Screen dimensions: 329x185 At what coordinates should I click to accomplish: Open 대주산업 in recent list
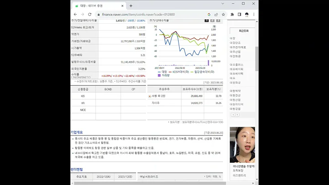pos(235,52)
